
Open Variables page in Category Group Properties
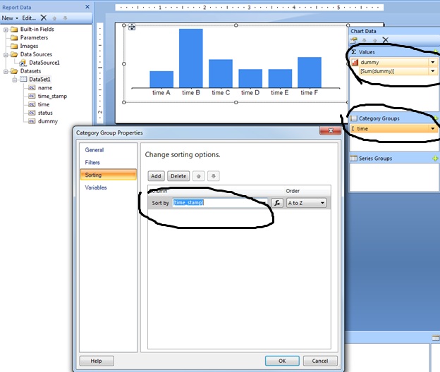pos(96,187)
